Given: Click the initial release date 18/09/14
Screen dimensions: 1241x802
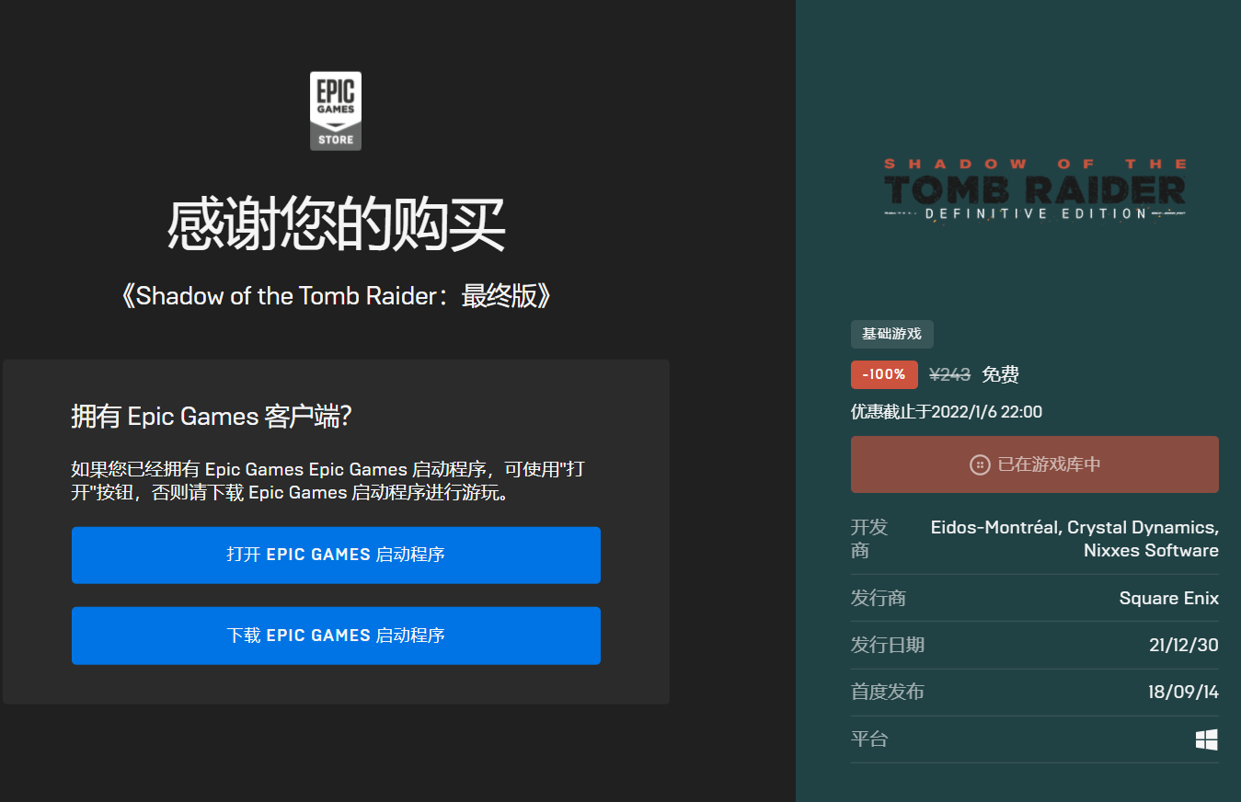Looking at the screenshot, I should pos(1183,693).
